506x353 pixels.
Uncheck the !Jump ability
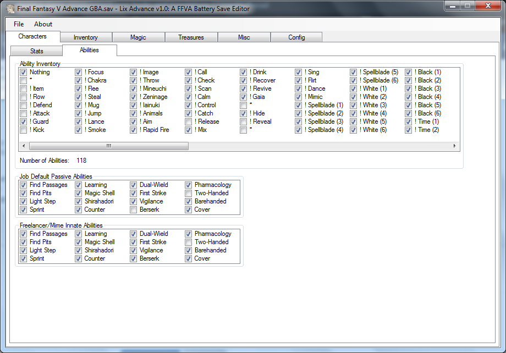tap(79, 113)
